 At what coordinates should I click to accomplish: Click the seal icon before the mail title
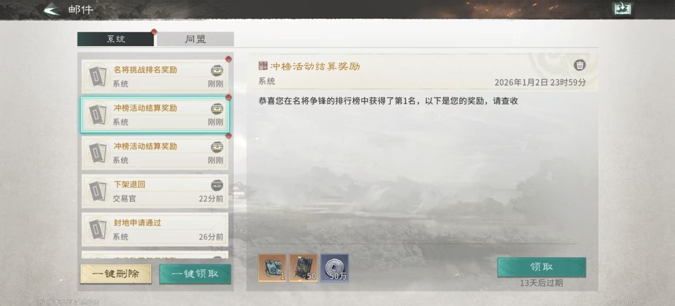(x=262, y=66)
